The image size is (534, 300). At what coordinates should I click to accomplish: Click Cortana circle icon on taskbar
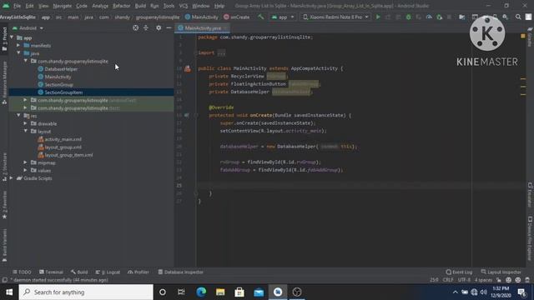[163, 292]
